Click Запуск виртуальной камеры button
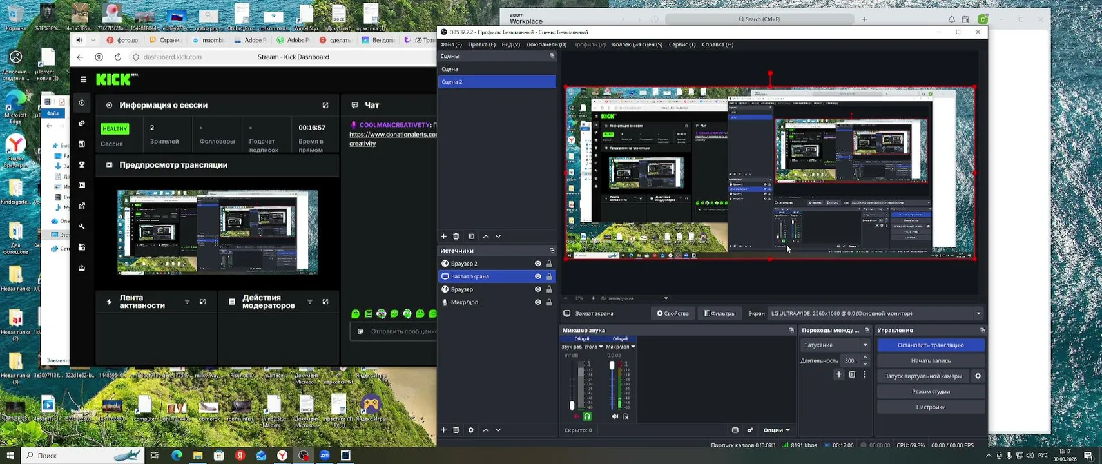The image size is (1102, 464). [923, 376]
